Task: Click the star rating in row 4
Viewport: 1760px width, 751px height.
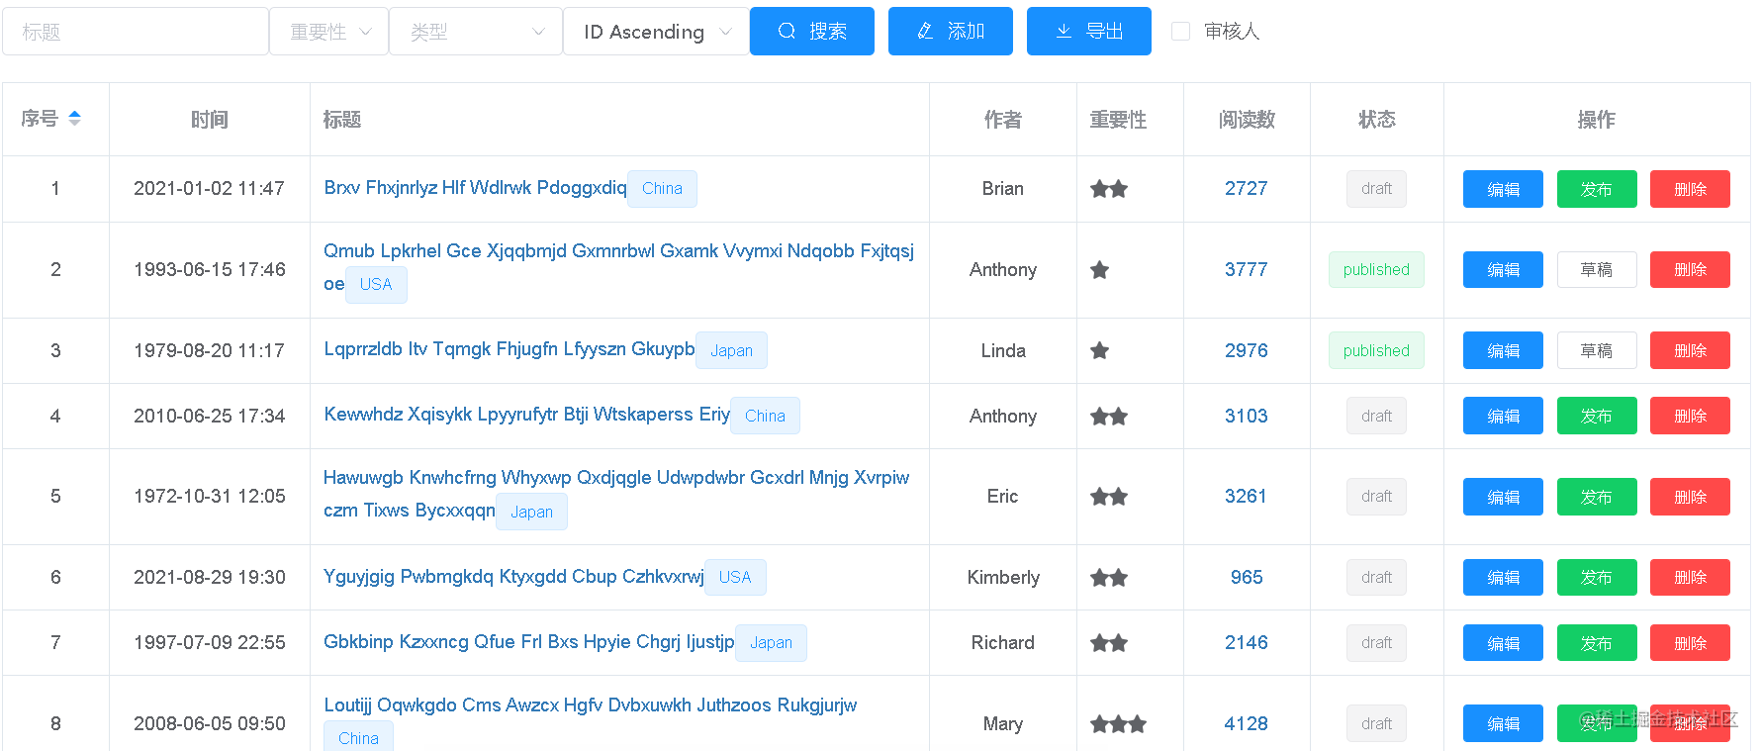Action: (1109, 417)
